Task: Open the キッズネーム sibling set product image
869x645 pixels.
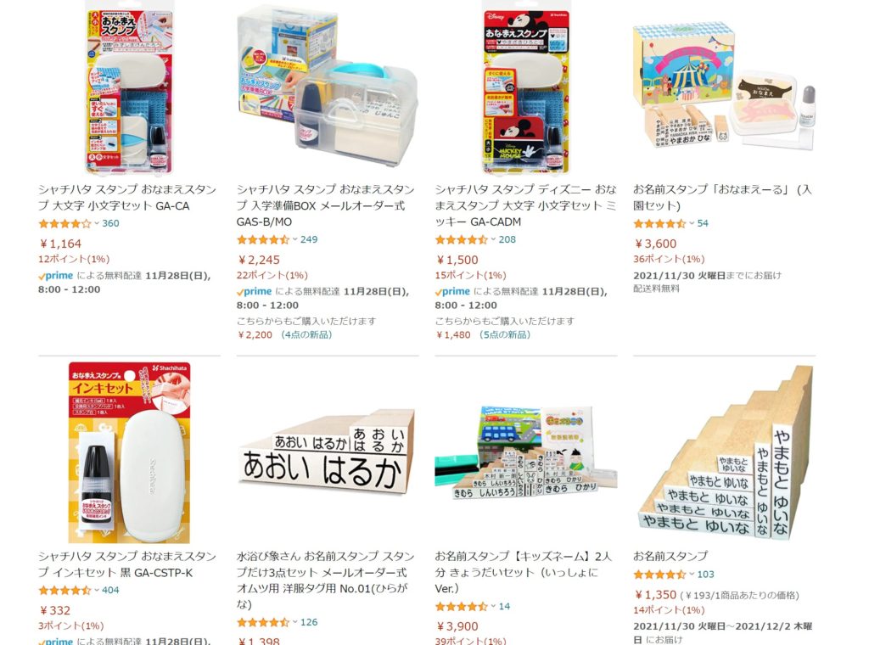Action: tap(526, 452)
